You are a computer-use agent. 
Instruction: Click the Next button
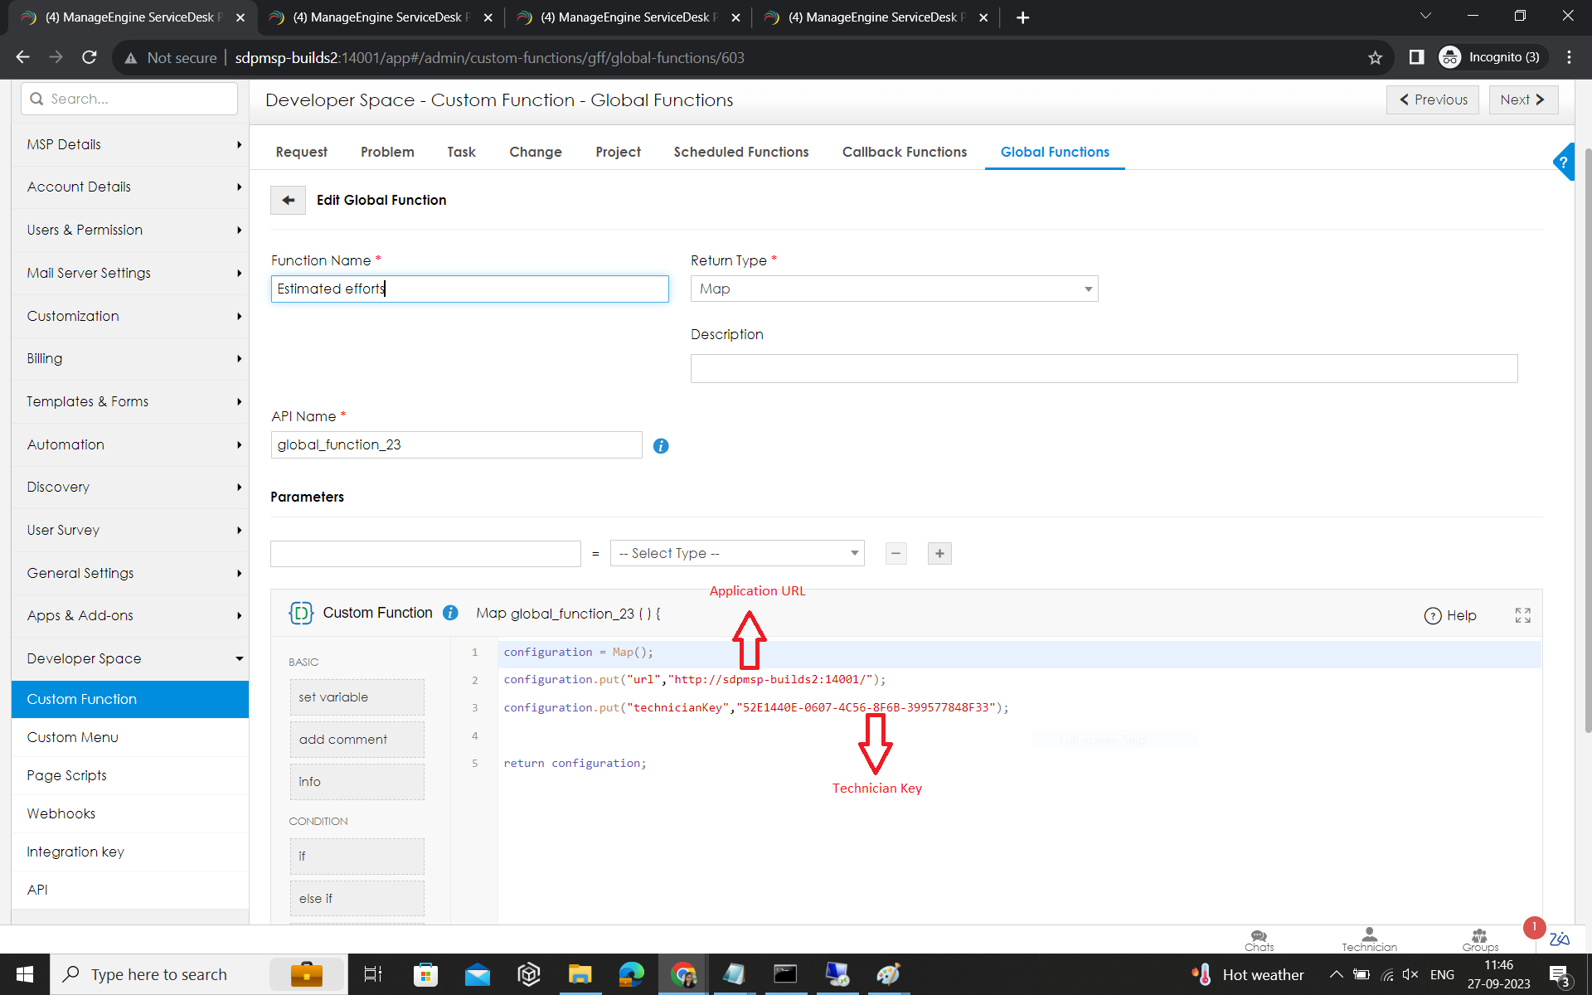click(1522, 99)
